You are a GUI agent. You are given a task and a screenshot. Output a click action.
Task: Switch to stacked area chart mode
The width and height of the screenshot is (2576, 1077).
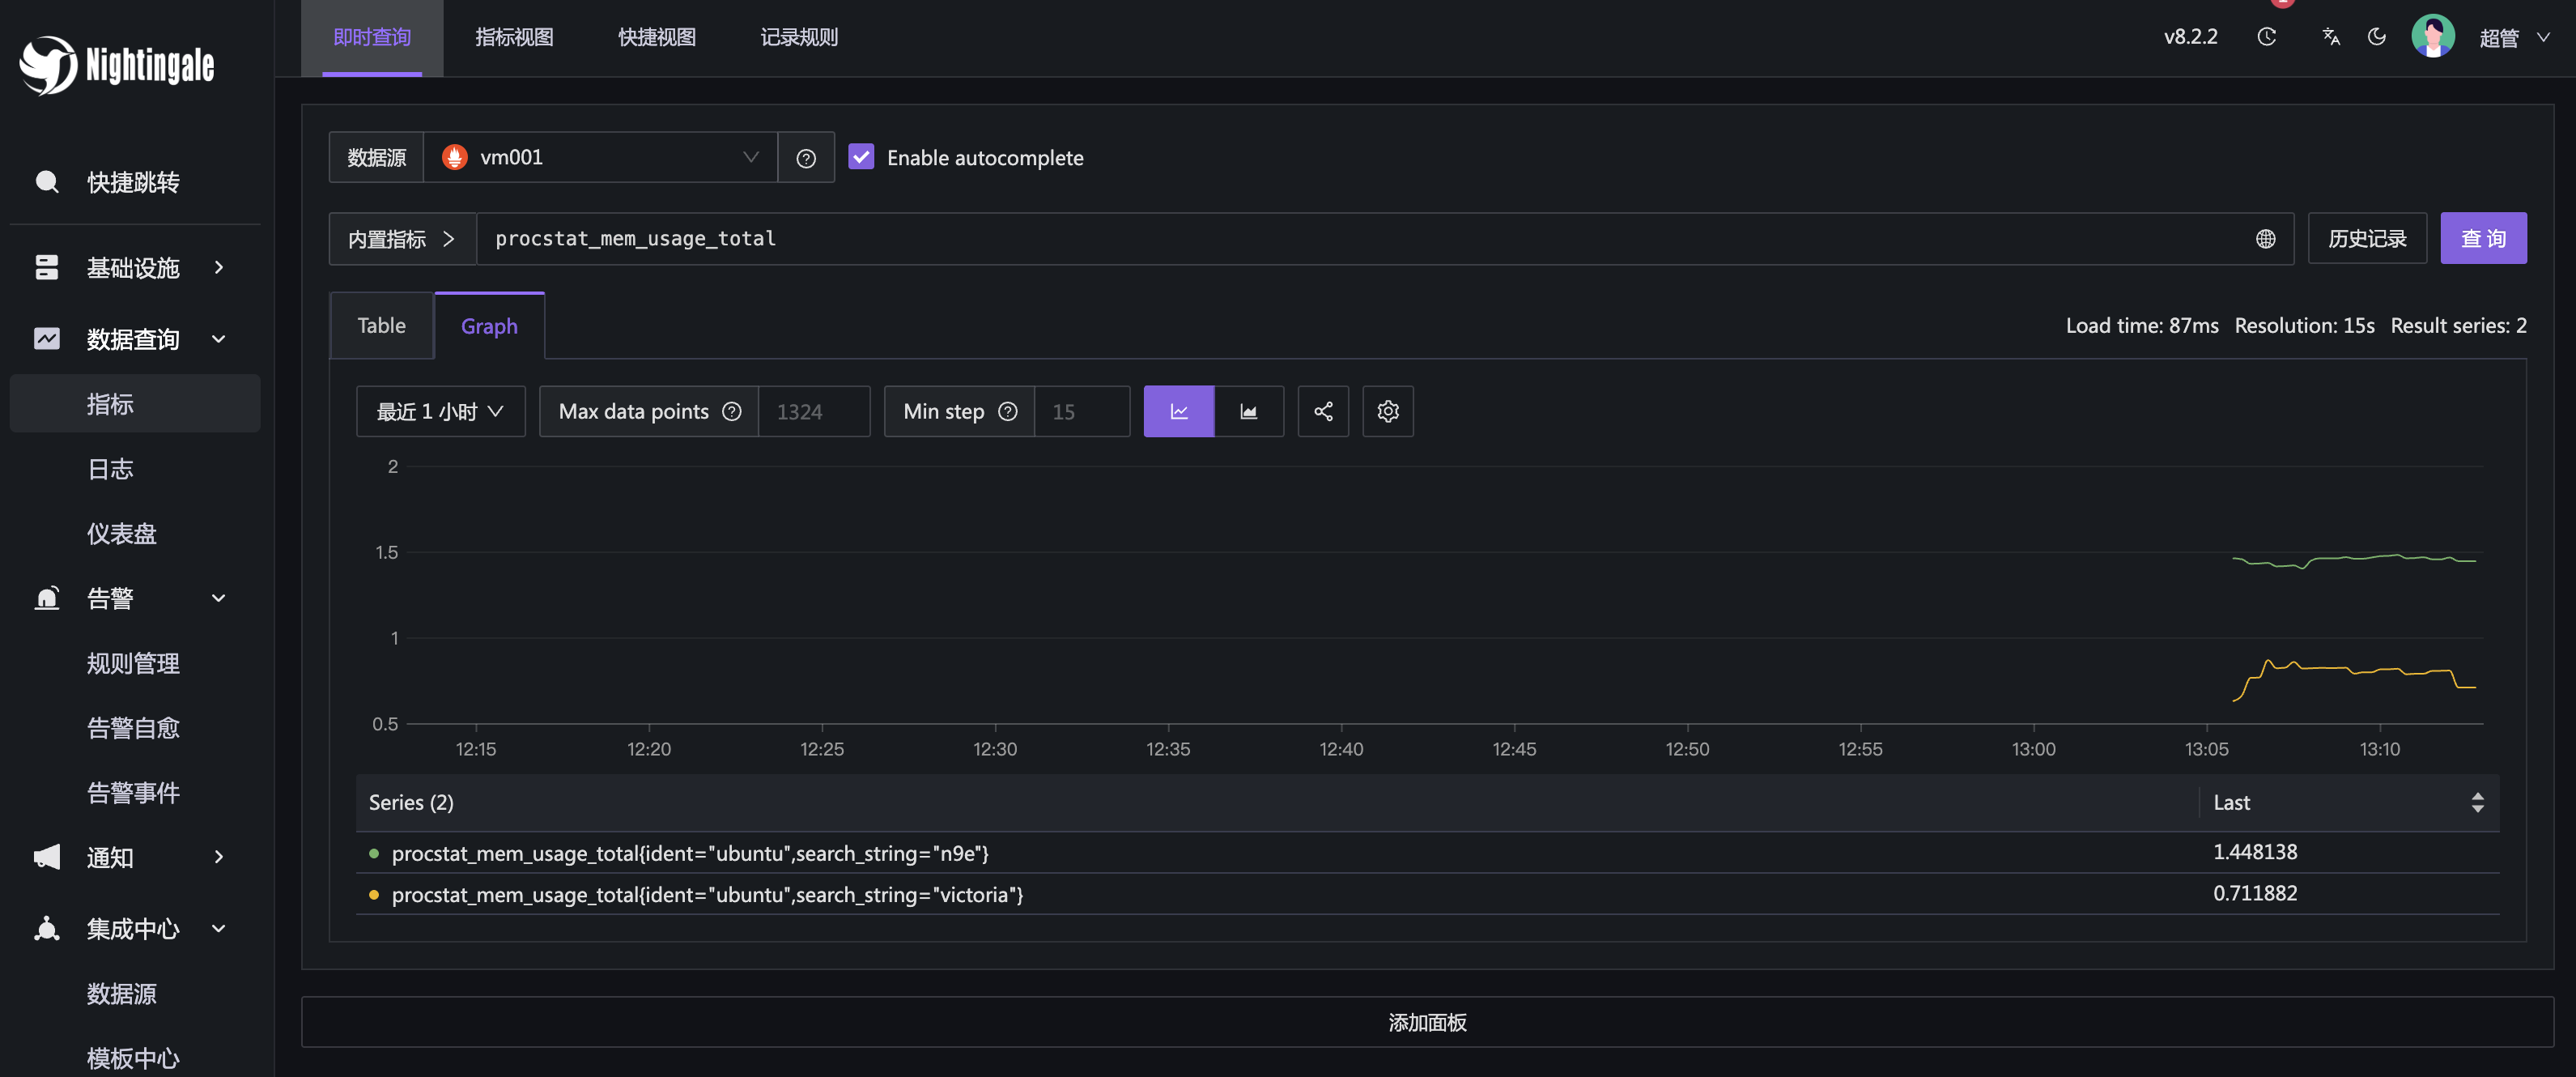click(x=1248, y=411)
